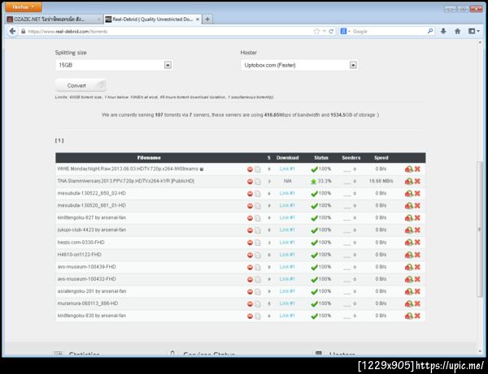Click the red circle icon in kin8tengoku-927 row
The width and height of the screenshot is (488, 374).
pyautogui.click(x=250, y=218)
